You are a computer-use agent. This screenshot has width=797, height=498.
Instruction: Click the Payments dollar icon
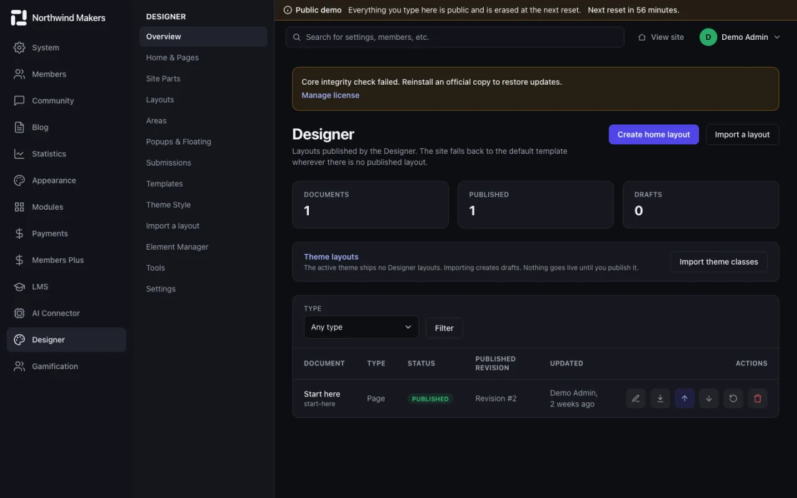[19, 233]
